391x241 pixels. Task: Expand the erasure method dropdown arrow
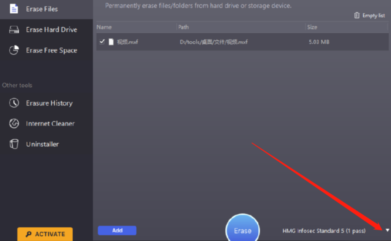click(x=387, y=230)
